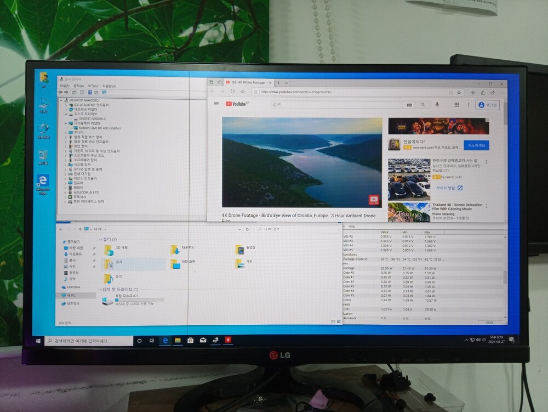Open the YouTube apps grid icon

click(456, 105)
